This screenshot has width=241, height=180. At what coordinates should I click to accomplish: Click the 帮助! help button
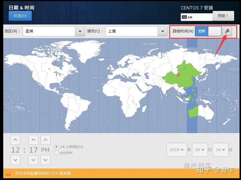pyautogui.click(x=223, y=16)
